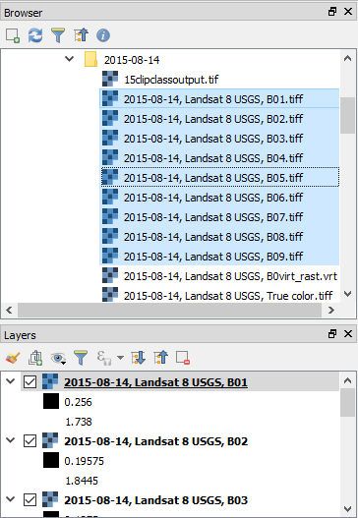
Task: Click Remove Layer/Group icon
Action: 183,358
